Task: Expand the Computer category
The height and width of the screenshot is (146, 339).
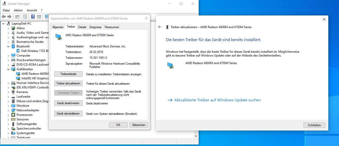Action: click(x=8, y=56)
